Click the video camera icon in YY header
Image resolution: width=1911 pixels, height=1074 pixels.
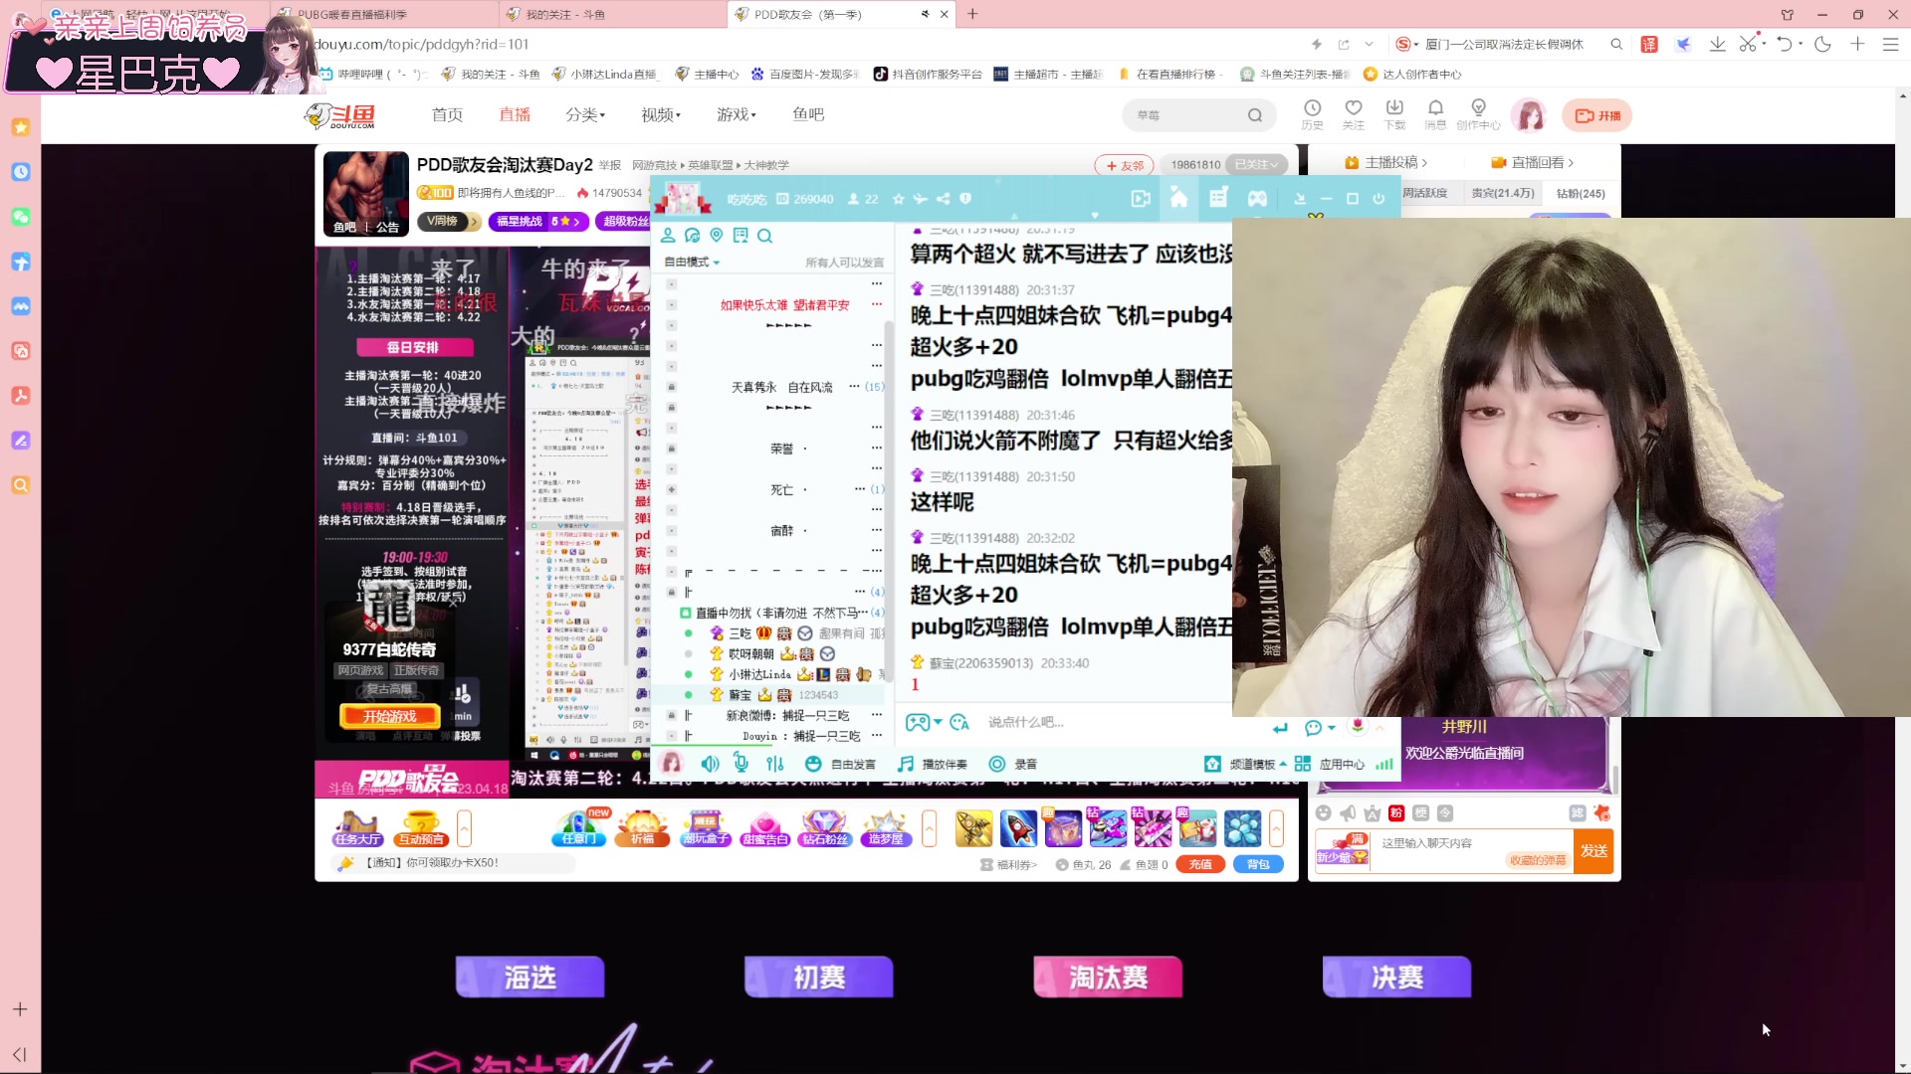[x=1141, y=198]
